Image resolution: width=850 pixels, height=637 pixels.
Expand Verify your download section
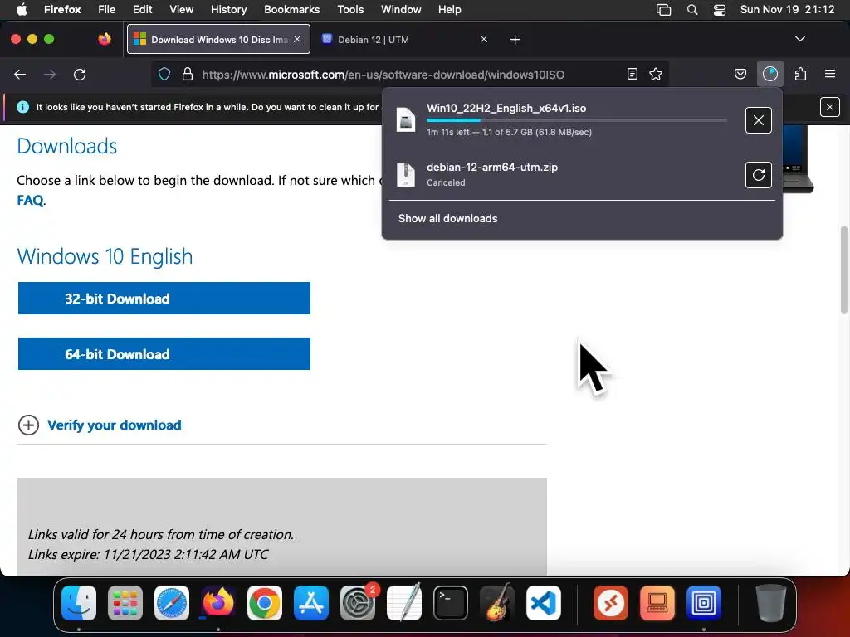coord(28,425)
